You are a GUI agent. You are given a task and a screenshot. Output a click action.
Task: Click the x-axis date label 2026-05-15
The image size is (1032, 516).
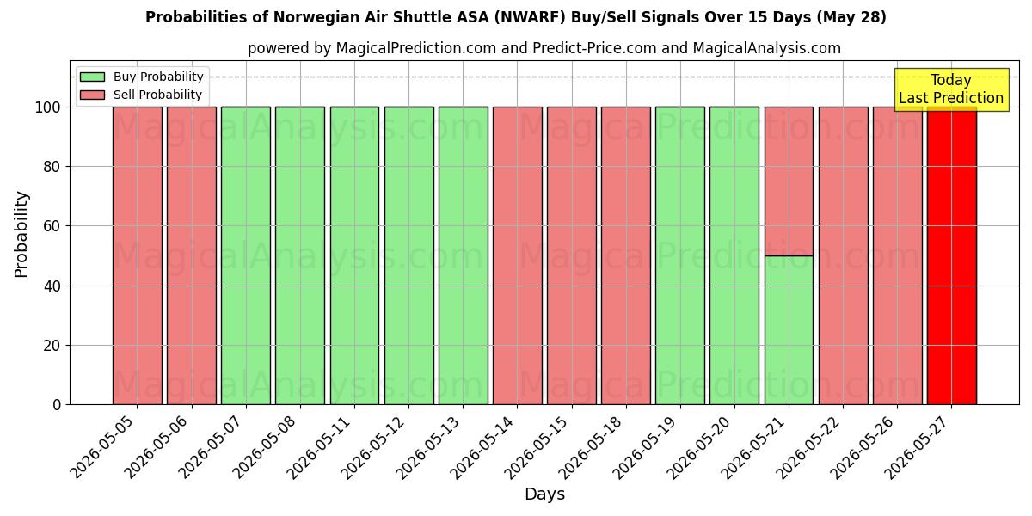[x=539, y=446]
